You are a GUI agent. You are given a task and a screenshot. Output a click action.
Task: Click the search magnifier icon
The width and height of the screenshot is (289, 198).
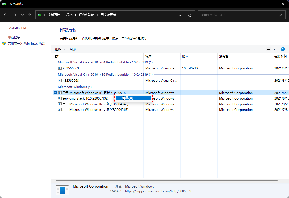[281, 15]
